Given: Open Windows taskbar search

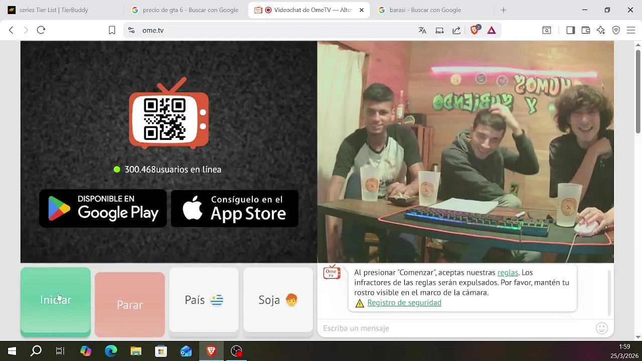Looking at the screenshot, I should click(36, 351).
